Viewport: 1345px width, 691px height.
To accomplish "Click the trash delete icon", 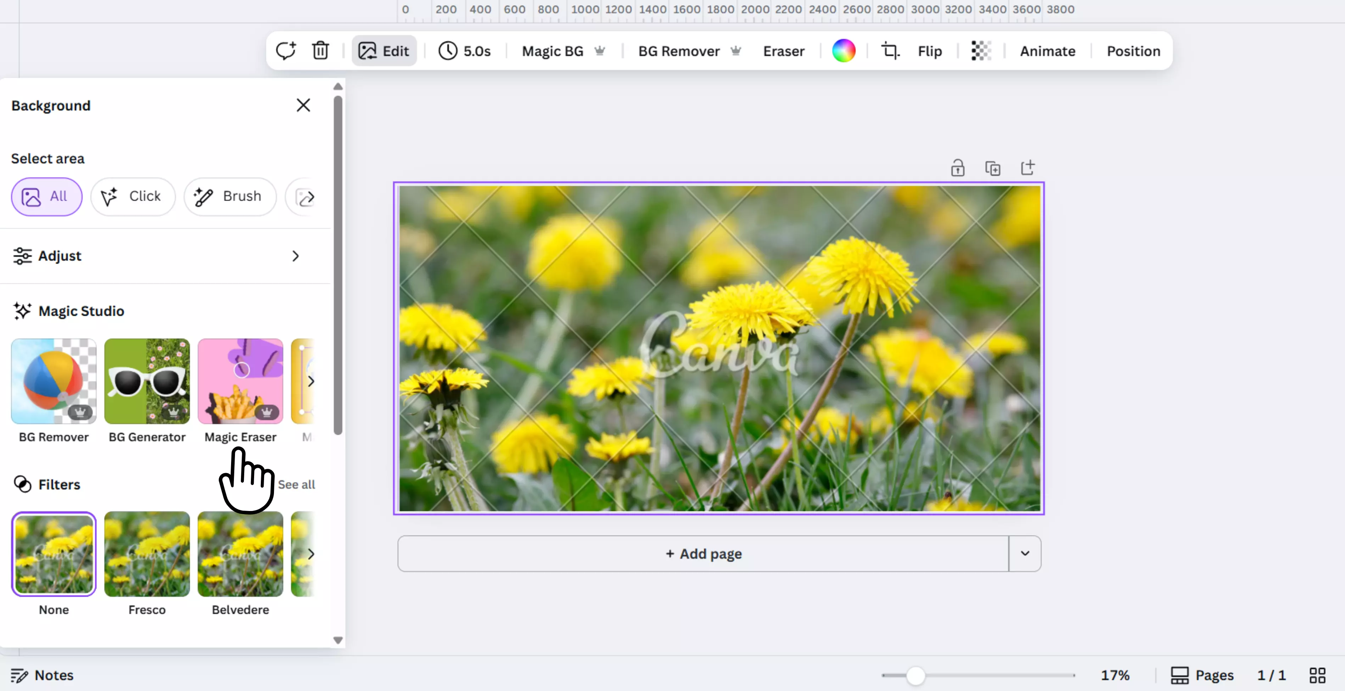I will (320, 51).
